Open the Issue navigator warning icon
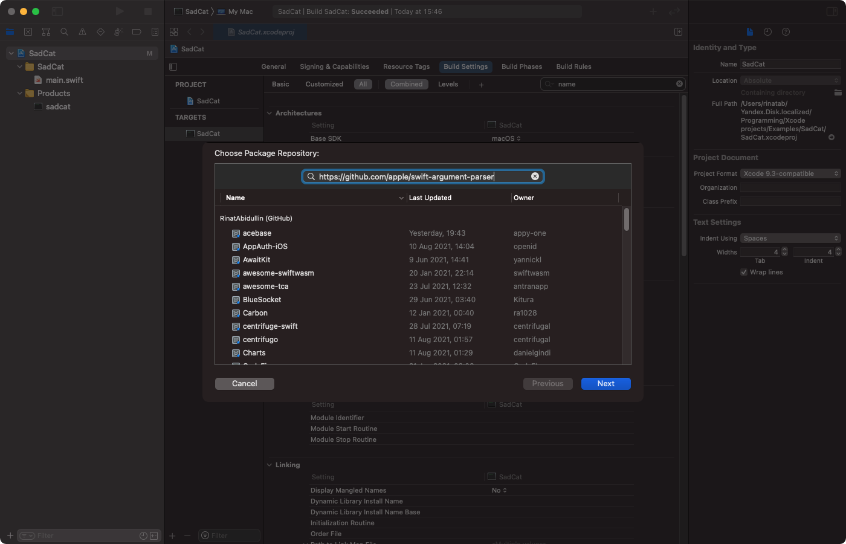The image size is (846, 544). coord(82,32)
